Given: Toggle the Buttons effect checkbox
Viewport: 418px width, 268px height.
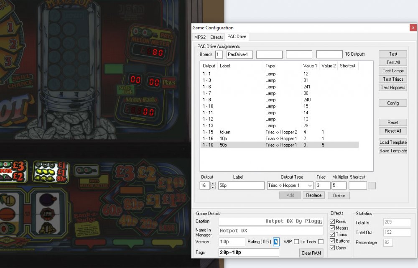Looking at the screenshot, I should point(332,241).
